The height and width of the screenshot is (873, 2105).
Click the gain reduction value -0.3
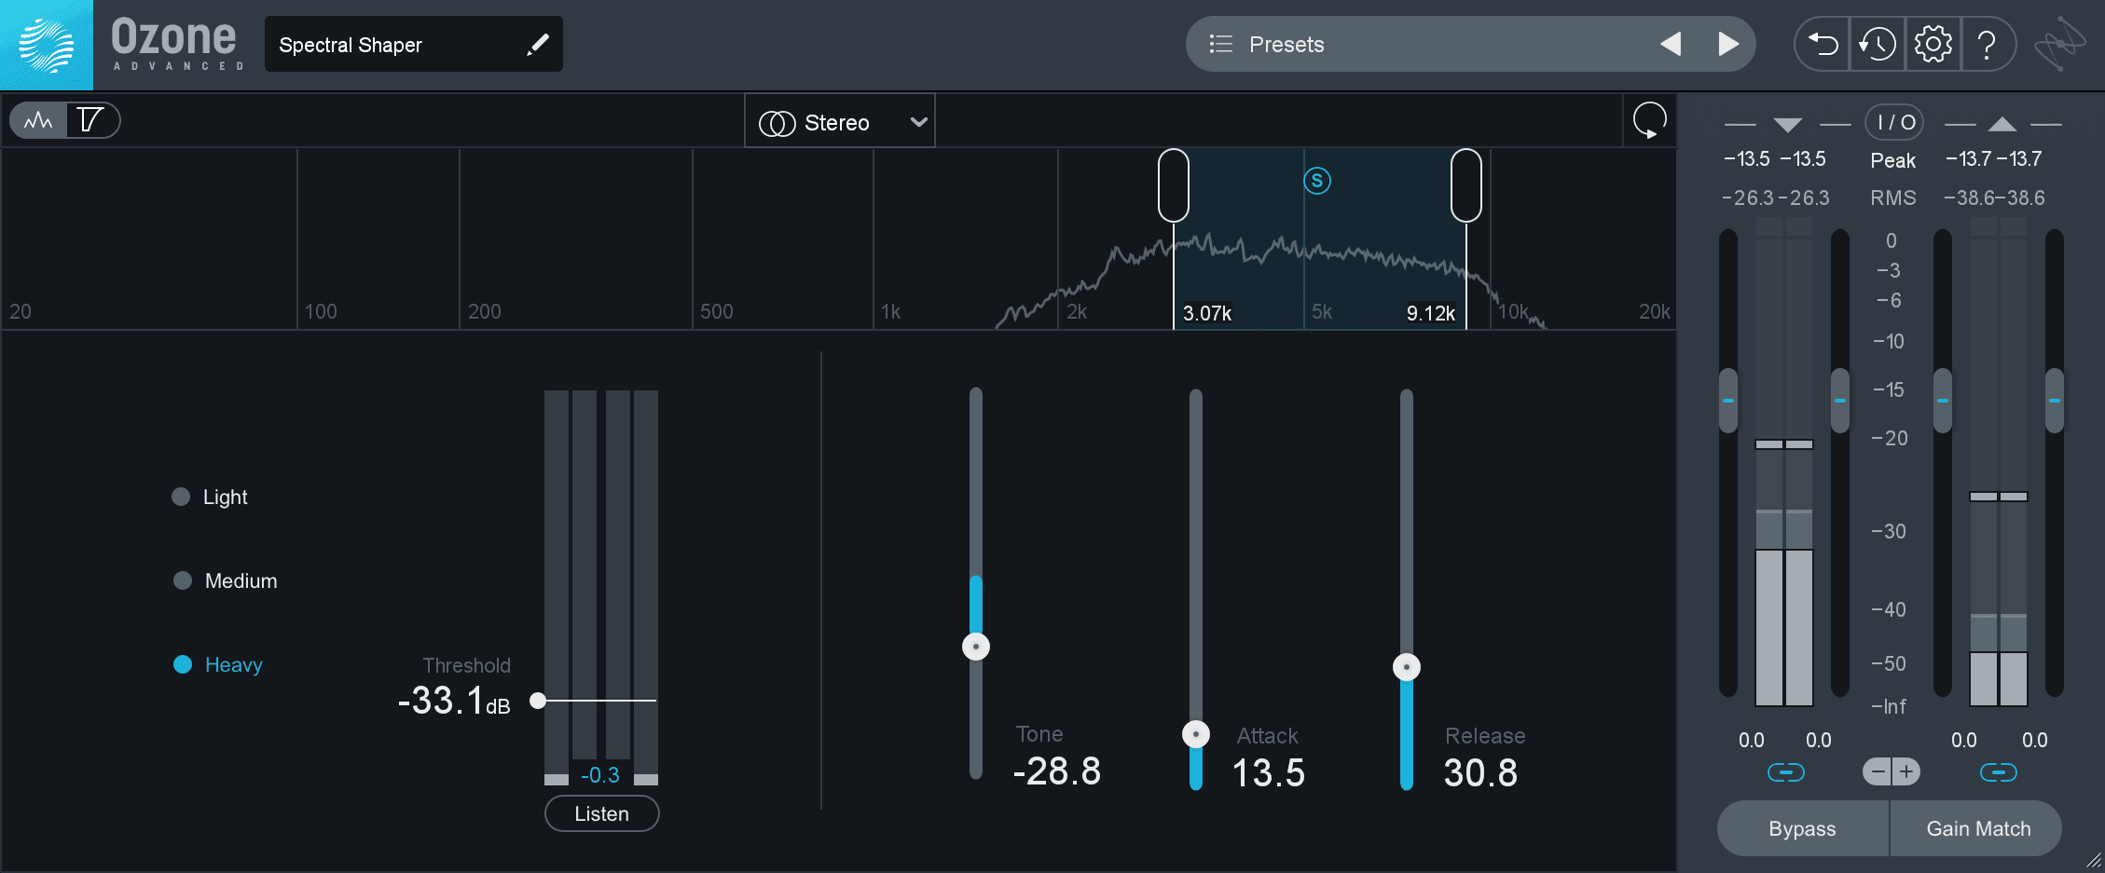tap(600, 774)
